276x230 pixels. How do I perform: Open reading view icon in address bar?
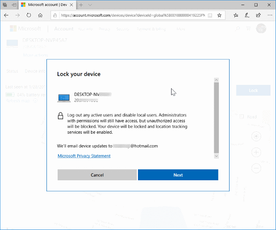[210, 15]
